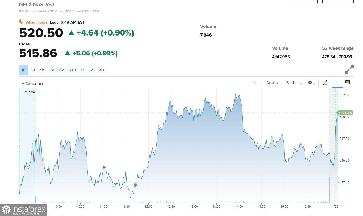Open the 1m interval dropdown
363x216 pixels.
click(x=256, y=83)
